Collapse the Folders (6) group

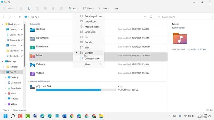pyautogui.click(x=29, y=24)
